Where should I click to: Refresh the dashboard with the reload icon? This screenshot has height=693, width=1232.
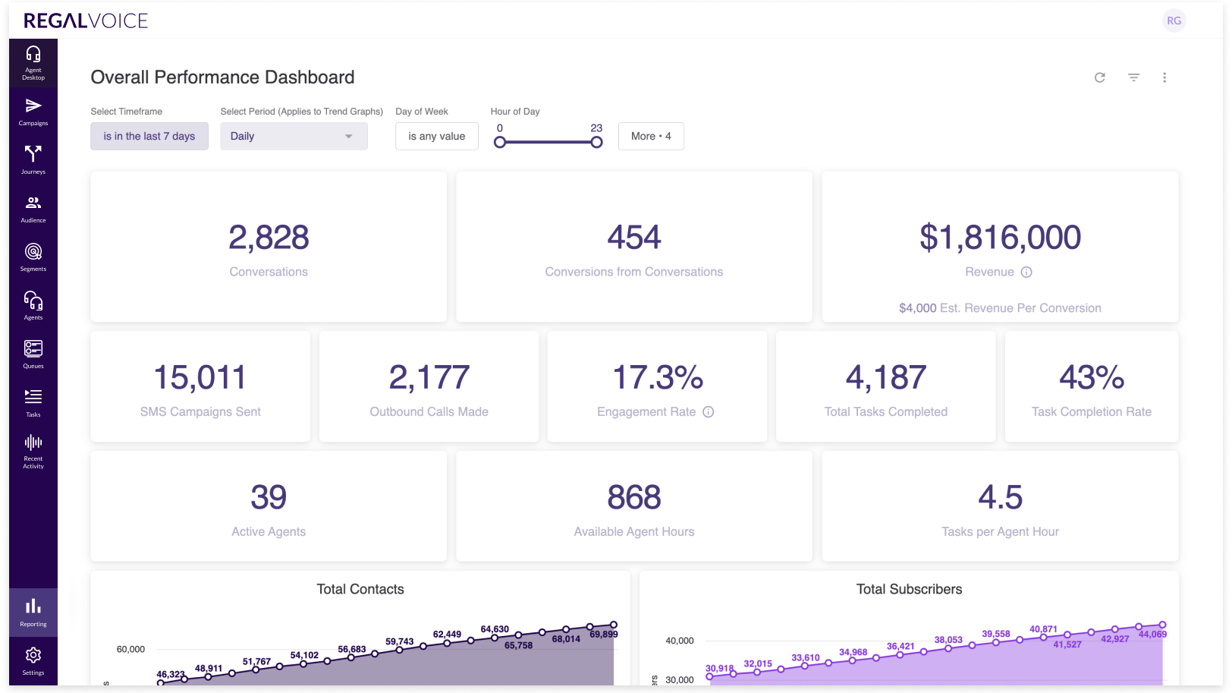pyautogui.click(x=1100, y=77)
